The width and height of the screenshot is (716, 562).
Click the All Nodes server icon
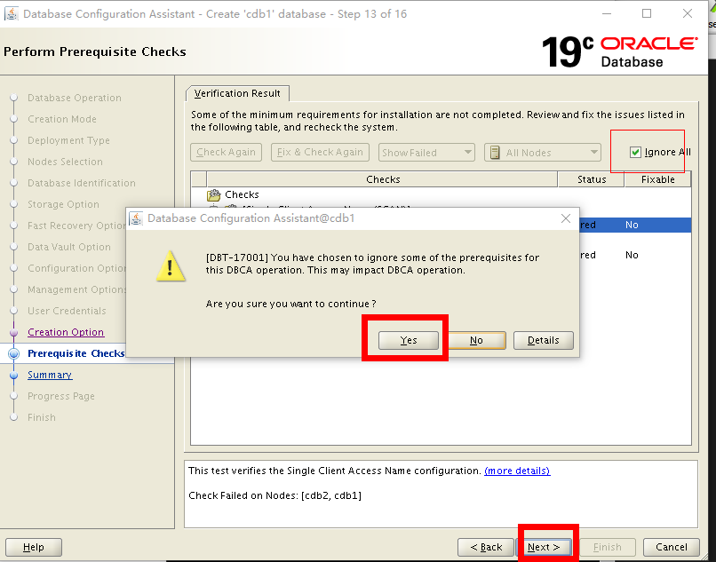point(495,152)
